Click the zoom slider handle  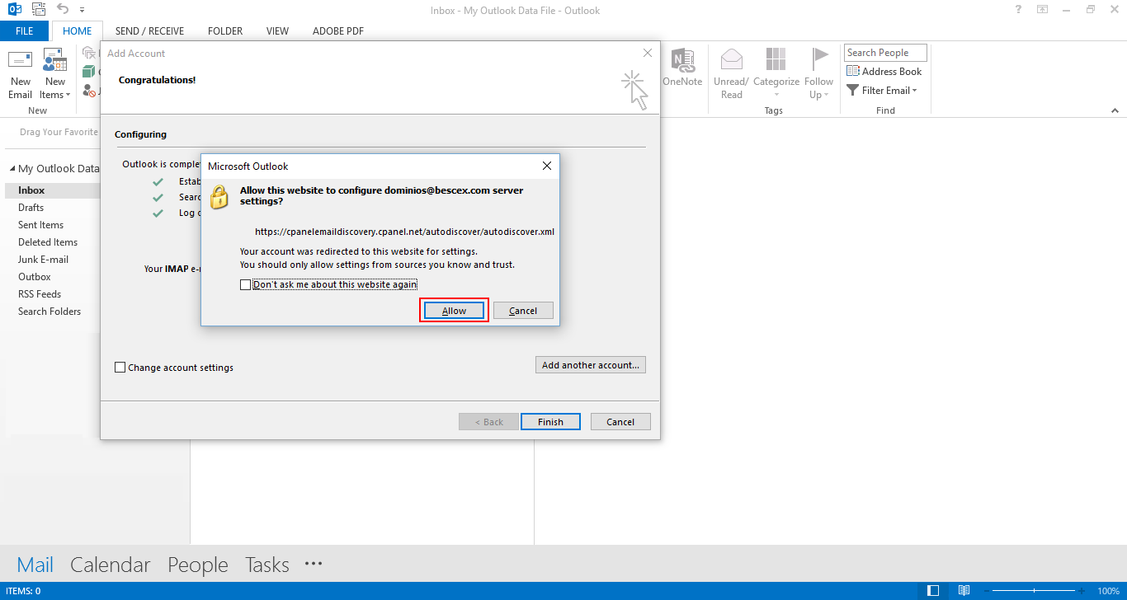click(x=1035, y=591)
